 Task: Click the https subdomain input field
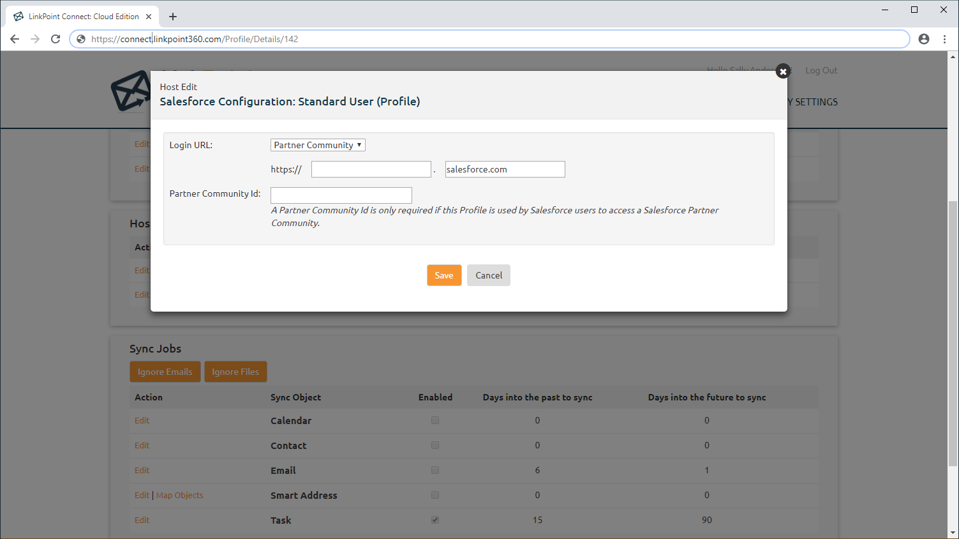click(371, 169)
